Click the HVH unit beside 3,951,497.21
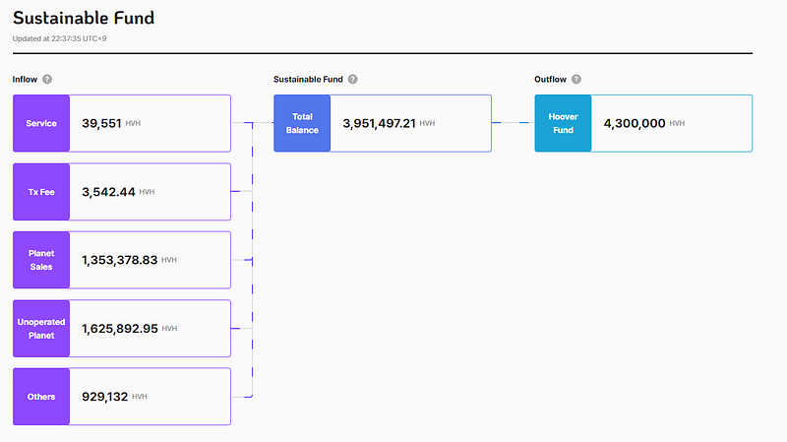 pos(427,124)
